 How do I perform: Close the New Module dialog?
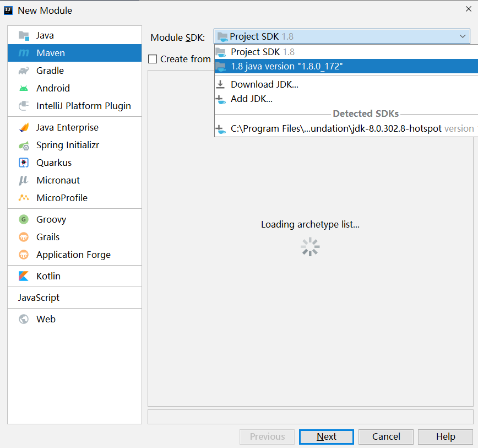[469, 9]
